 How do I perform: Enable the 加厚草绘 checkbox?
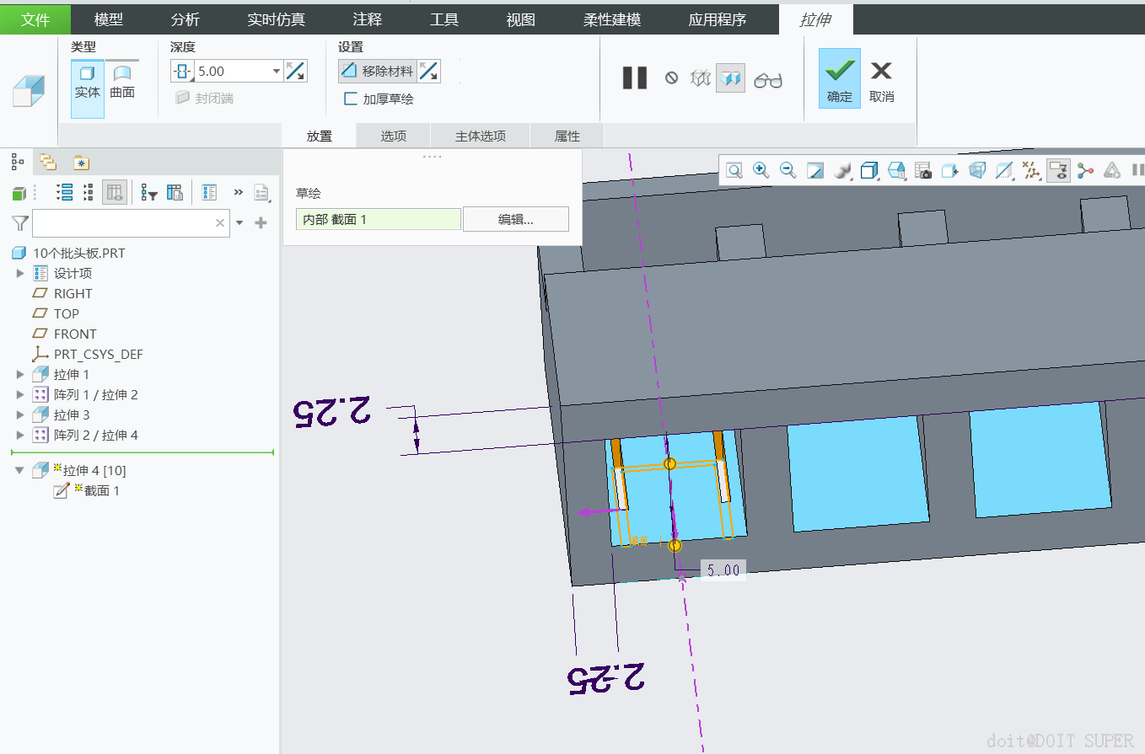pos(352,99)
